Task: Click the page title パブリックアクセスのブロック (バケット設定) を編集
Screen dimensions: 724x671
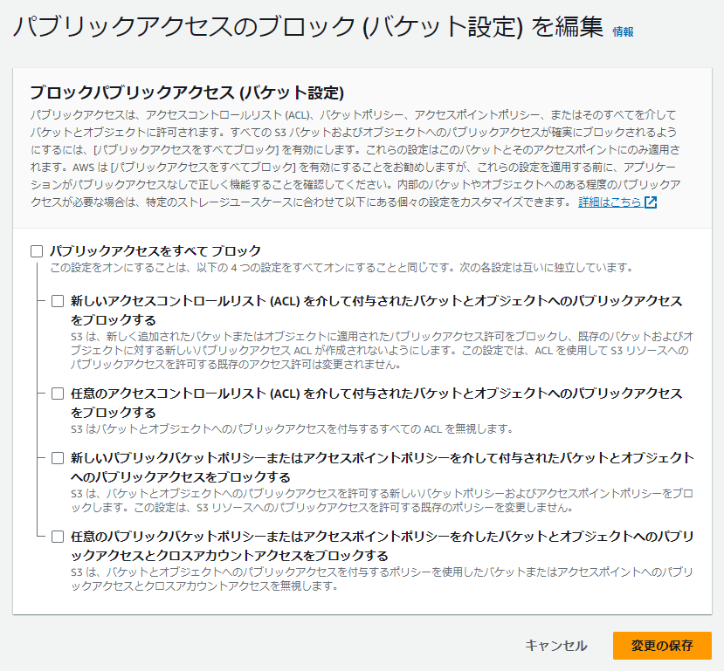Action: coord(308,26)
